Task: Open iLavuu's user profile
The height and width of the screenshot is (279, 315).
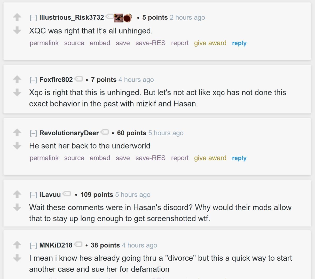Action: (50, 195)
